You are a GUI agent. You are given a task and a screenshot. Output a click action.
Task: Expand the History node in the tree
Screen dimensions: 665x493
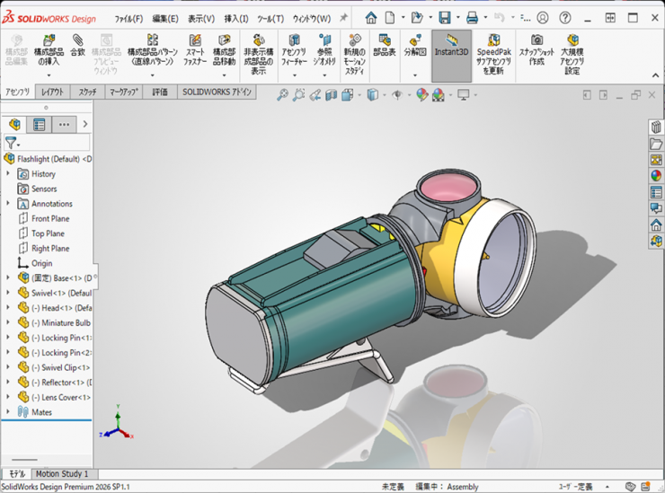click(9, 174)
